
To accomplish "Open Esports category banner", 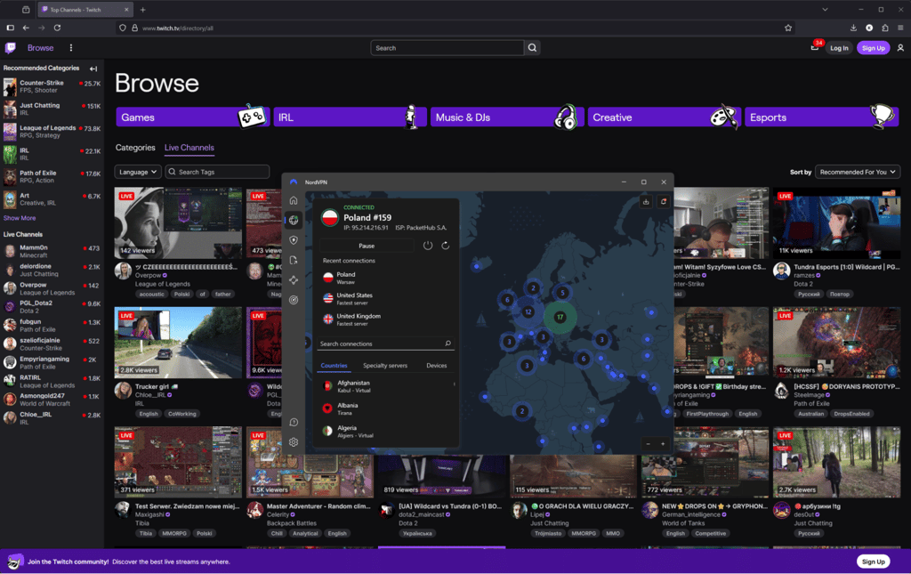I will coord(821,117).
